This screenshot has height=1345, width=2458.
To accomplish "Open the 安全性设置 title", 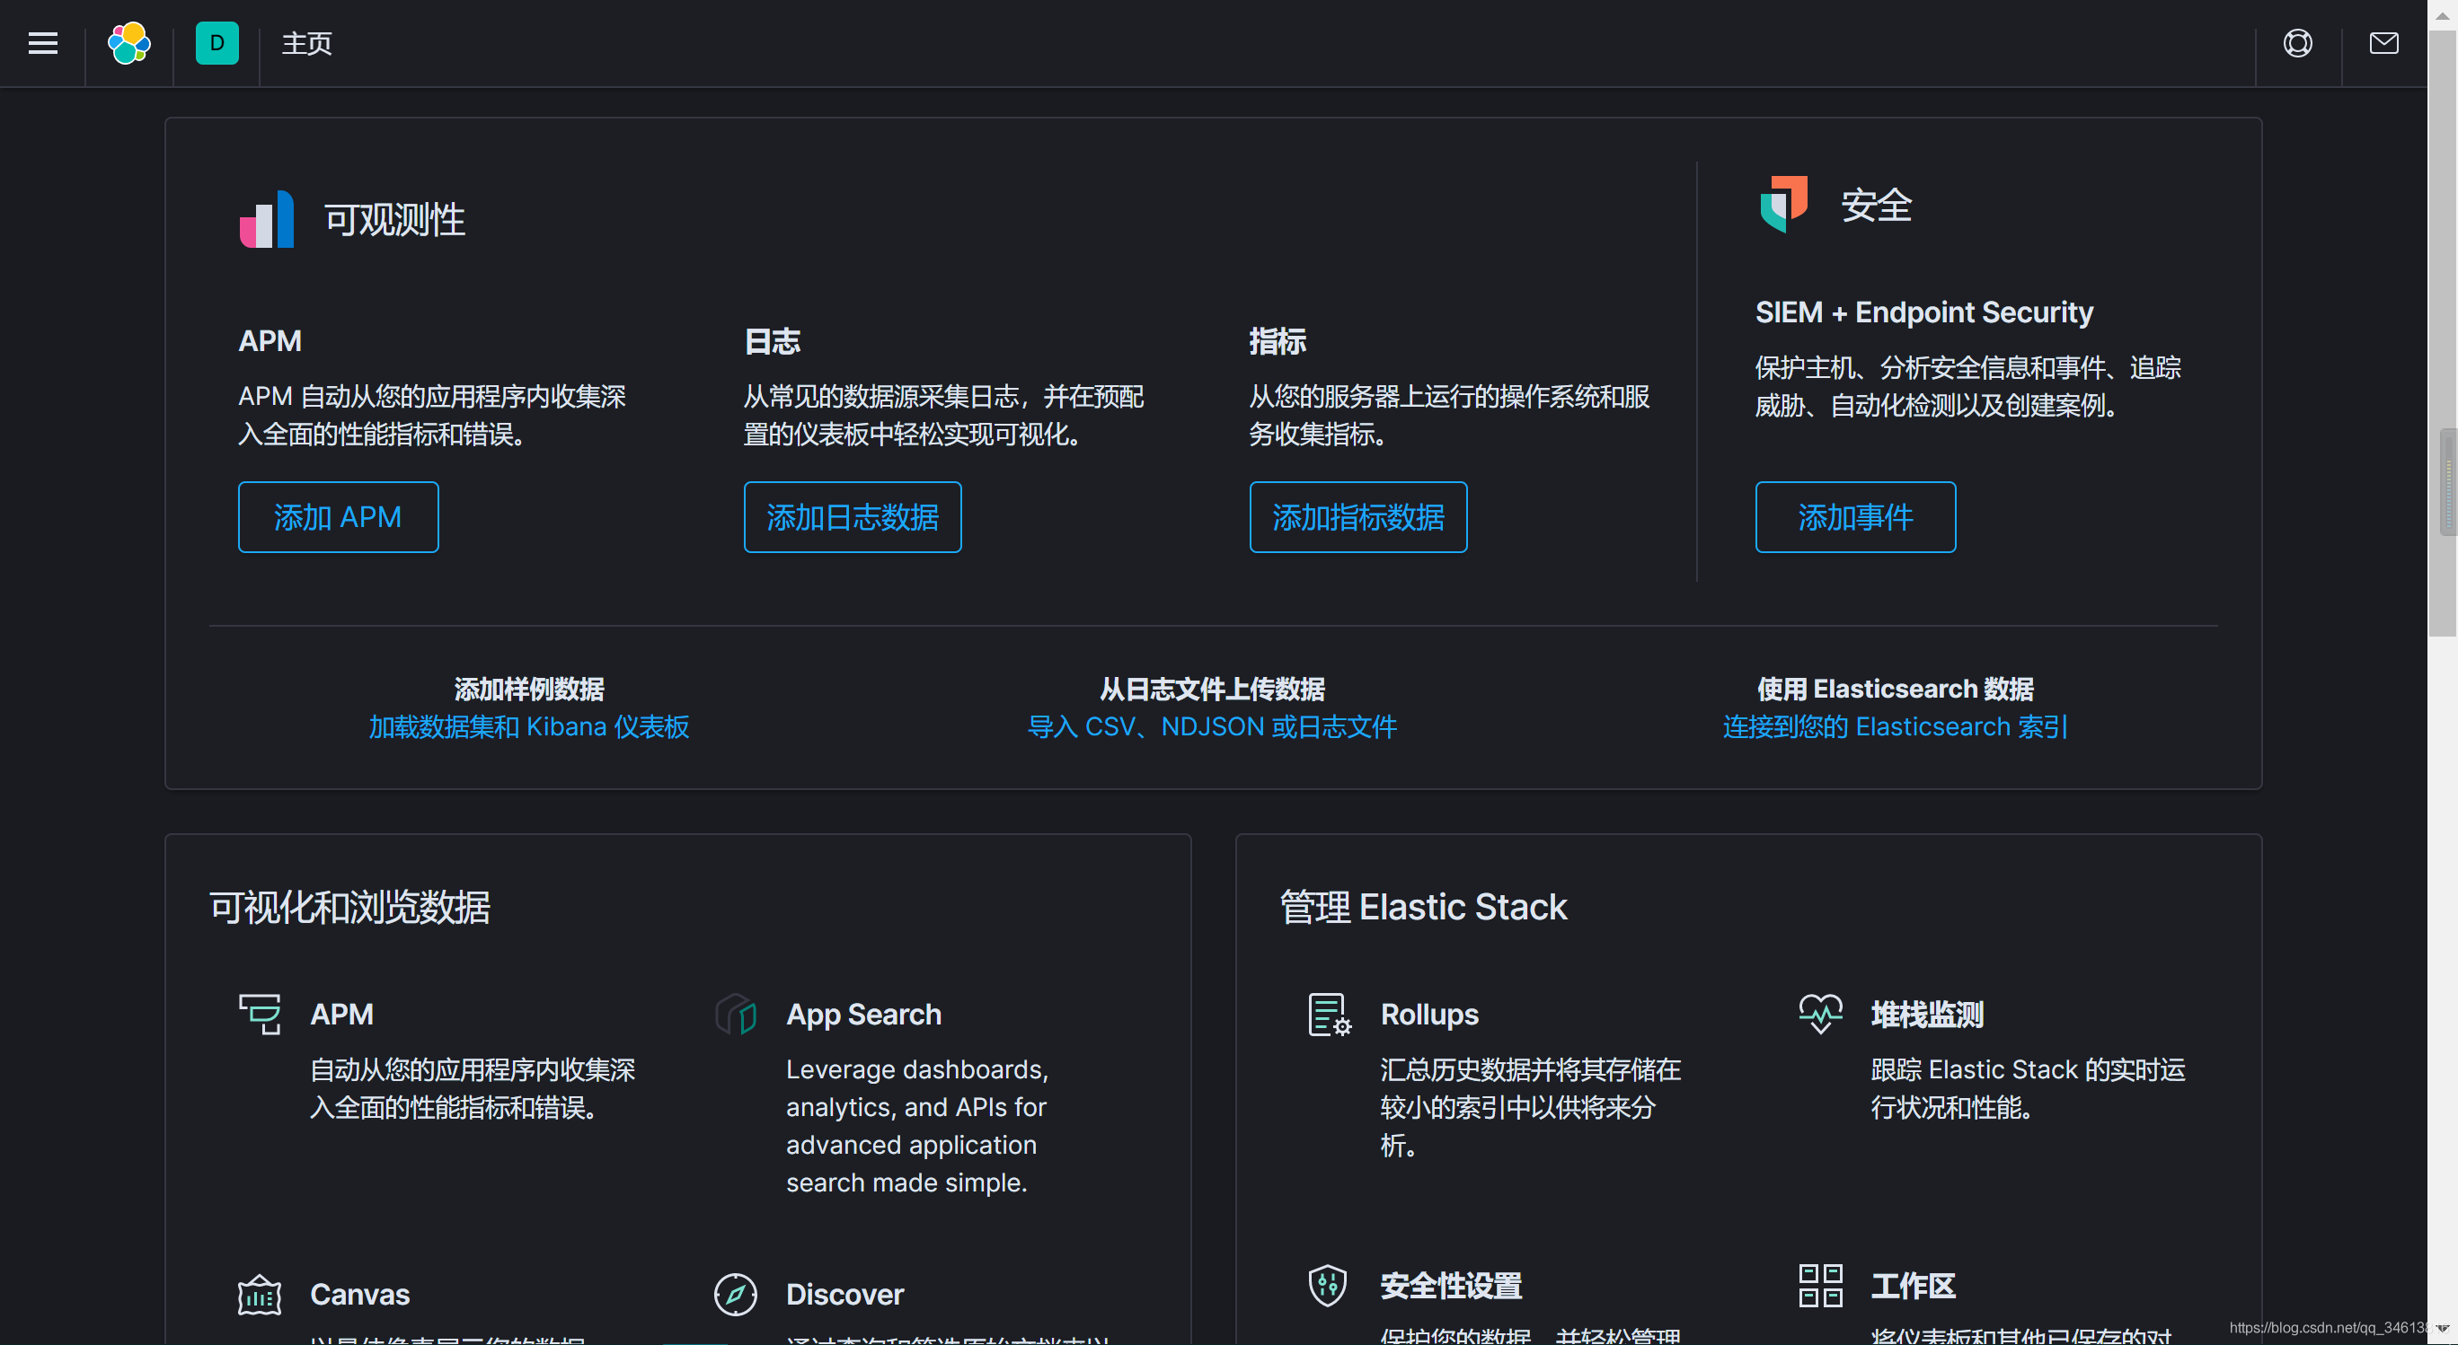I will click(1451, 1285).
